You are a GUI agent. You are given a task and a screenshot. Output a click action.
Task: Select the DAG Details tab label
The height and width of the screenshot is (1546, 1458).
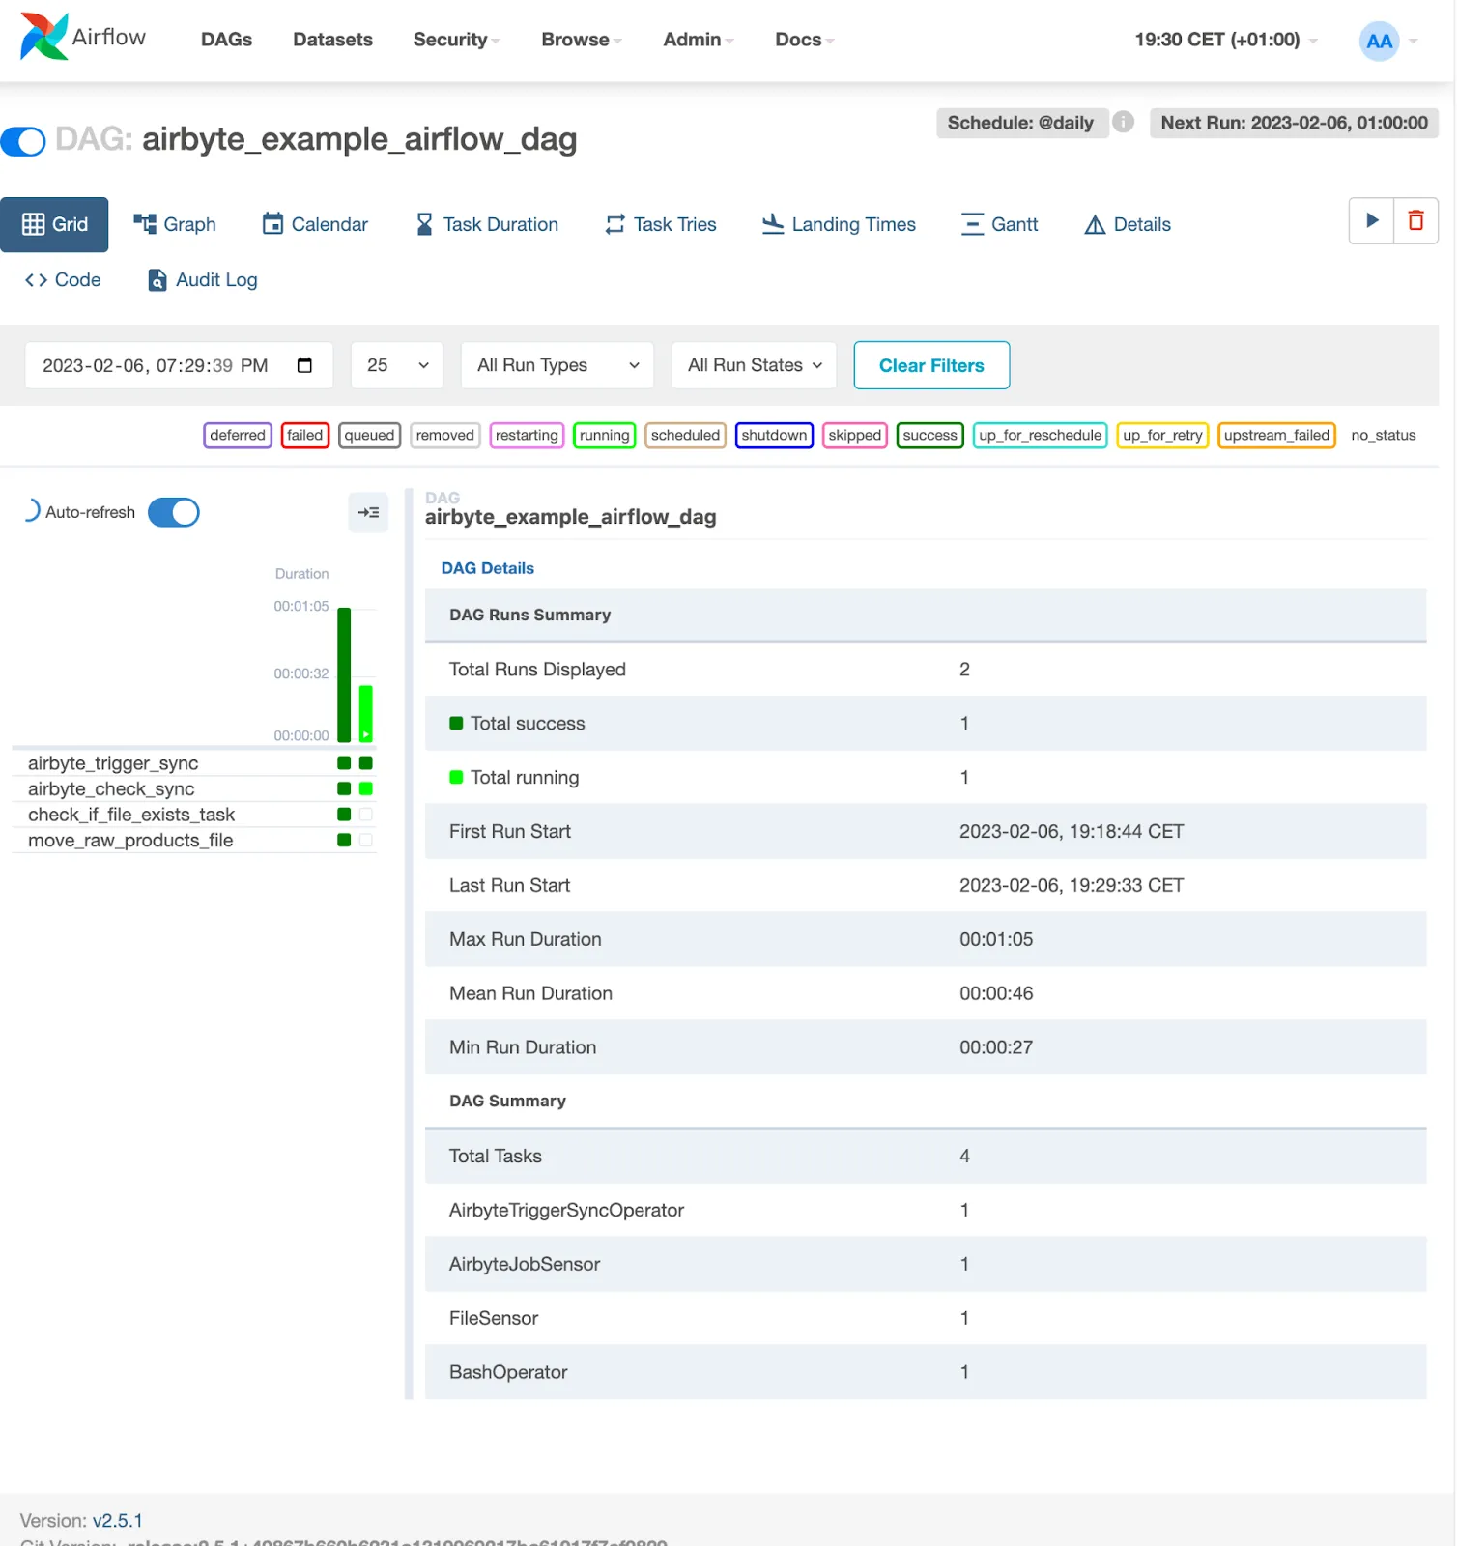(488, 568)
